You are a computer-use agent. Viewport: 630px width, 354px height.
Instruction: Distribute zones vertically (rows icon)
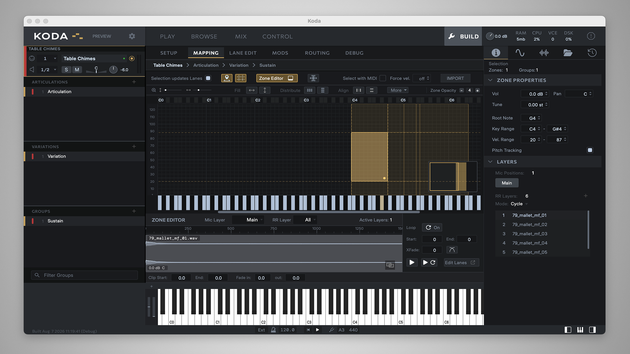pyautogui.click(x=323, y=90)
